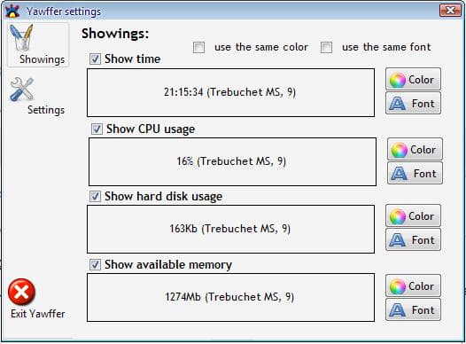Choose Font for the CPU usage display
466x344 pixels.
(x=415, y=174)
